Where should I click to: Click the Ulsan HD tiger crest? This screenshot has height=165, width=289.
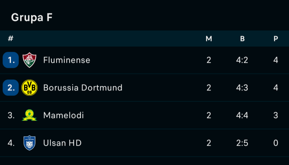tap(29, 143)
